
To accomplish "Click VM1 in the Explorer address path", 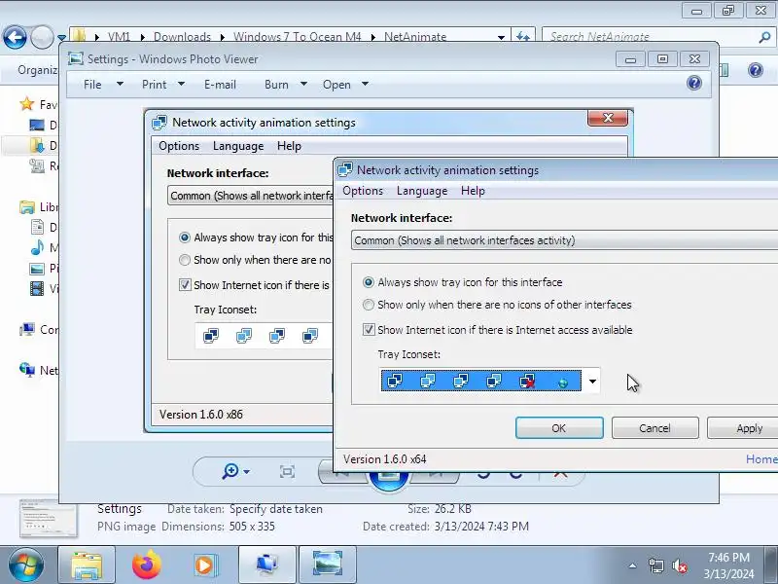I will pos(119,37).
